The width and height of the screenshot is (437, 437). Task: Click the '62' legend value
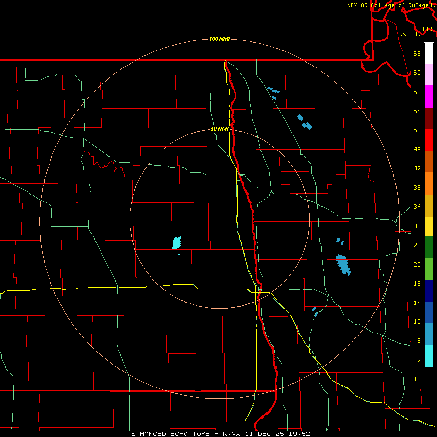tap(417, 73)
